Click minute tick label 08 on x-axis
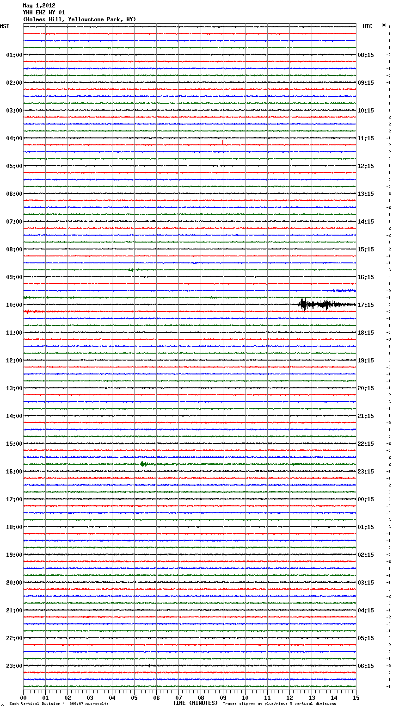The width and height of the screenshot is (393, 710). pyautogui.click(x=201, y=698)
